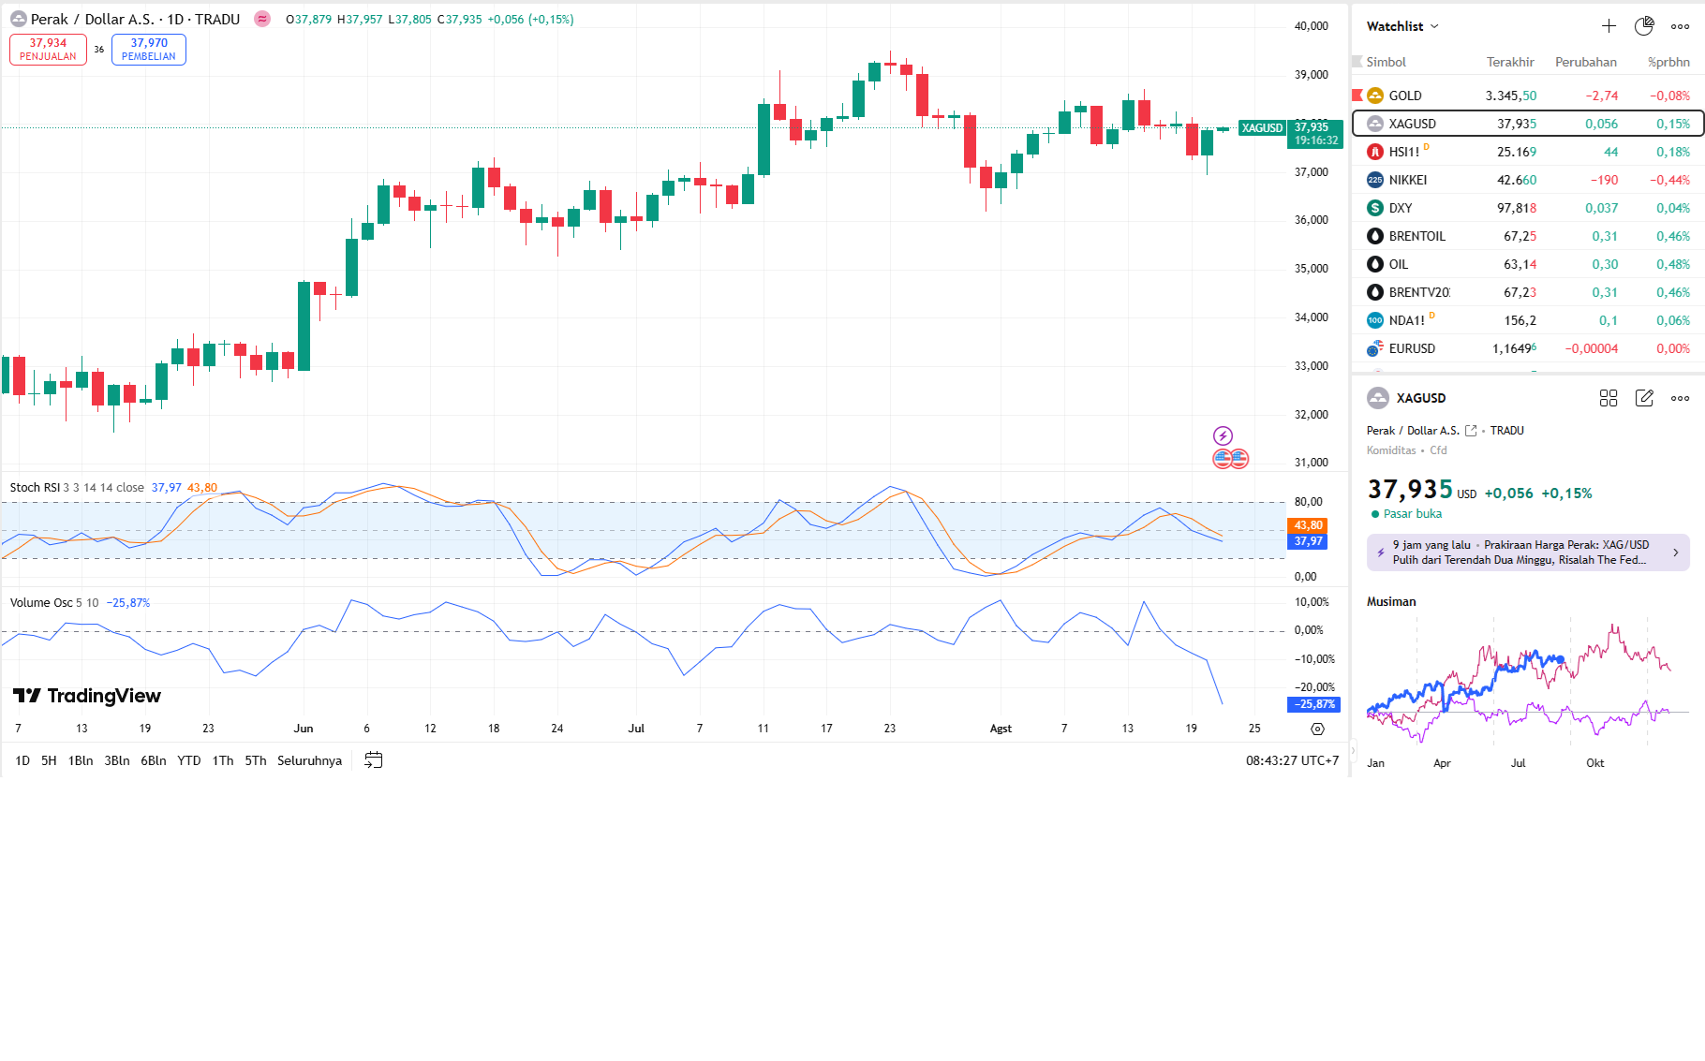1705x1061 pixels.
Task: Open the watchlist advanced view pie icon
Action: click(1644, 26)
